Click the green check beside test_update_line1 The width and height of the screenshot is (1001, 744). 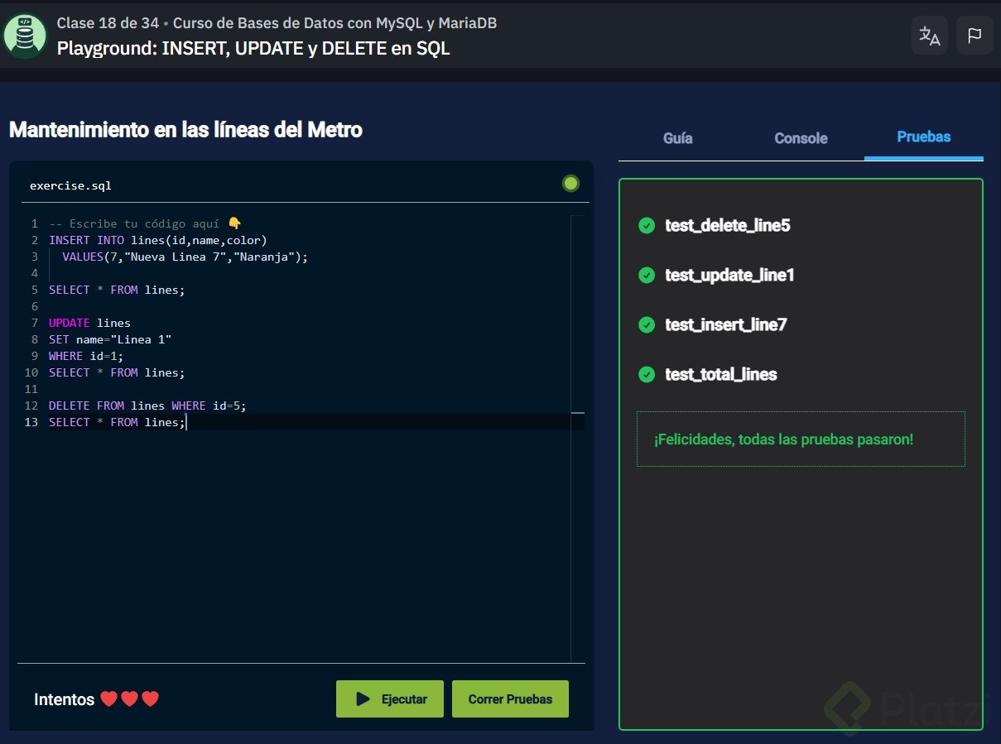pos(647,275)
